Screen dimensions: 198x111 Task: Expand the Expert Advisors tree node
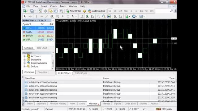[x=24, y=63]
